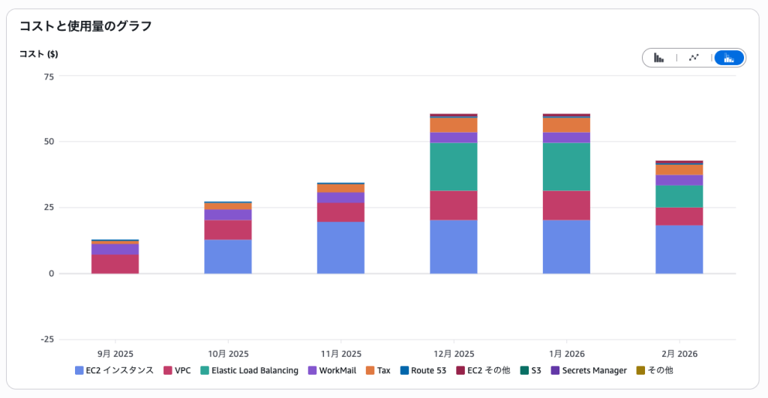Click the VPC segment in the 9月 2025 bar
Viewport: 768px width, 398px height.
(x=115, y=264)
